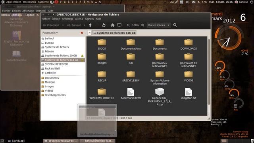
Task: Open the Aide menu in file browser
Action: click(98, 19)
